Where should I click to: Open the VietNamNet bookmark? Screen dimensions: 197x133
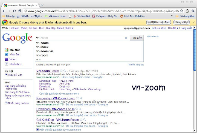[x=82, y=16]
